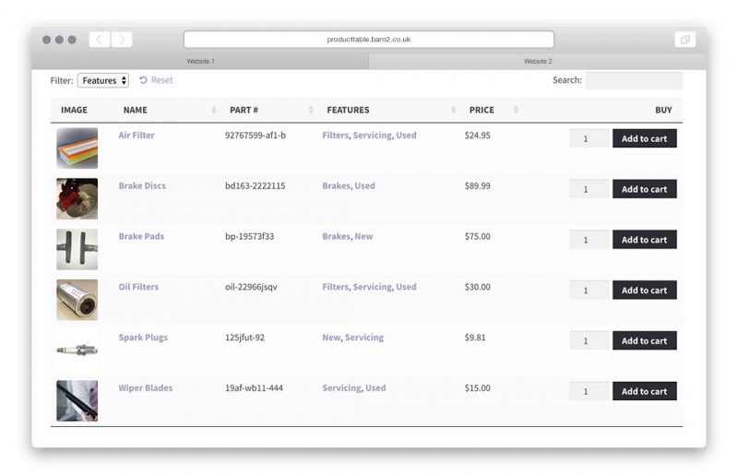
Task: Sort table by Features column arrows
Action: point(453,110)
